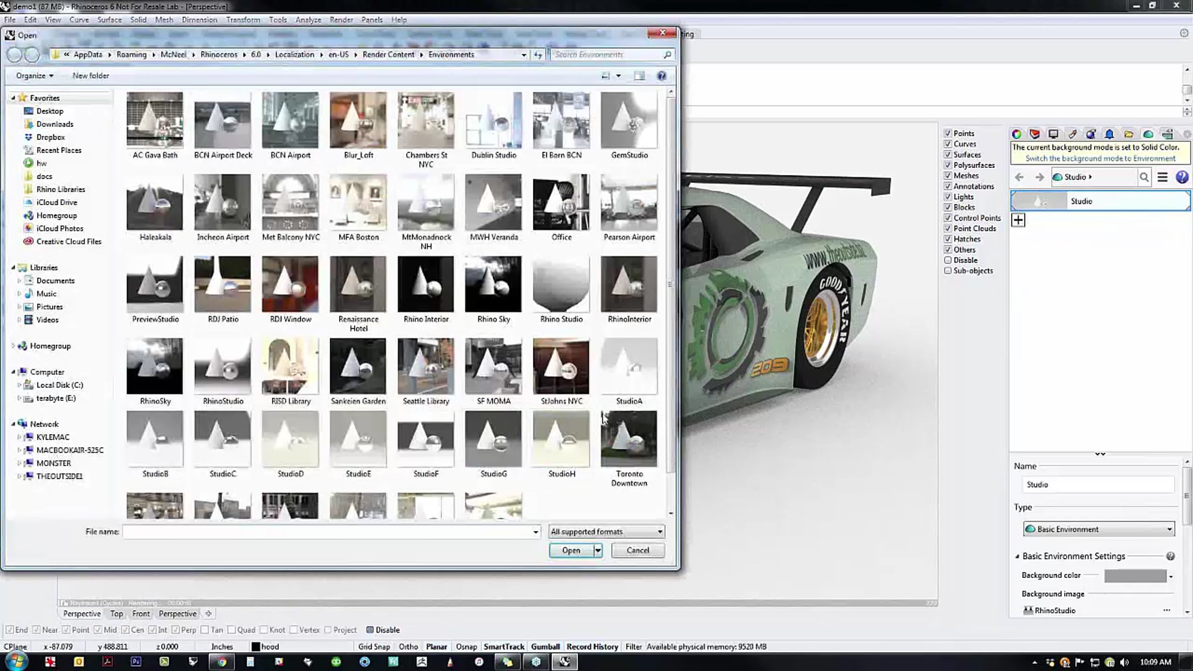Toggle the Curves selection filter checkbox

947,144
